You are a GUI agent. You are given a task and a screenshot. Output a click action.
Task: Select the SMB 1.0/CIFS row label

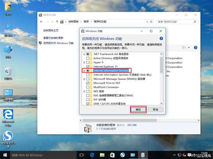coord(109,104)
